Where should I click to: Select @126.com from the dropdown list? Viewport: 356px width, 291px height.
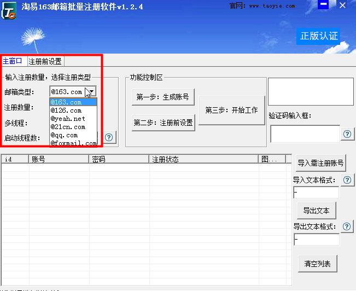point(73,110)
